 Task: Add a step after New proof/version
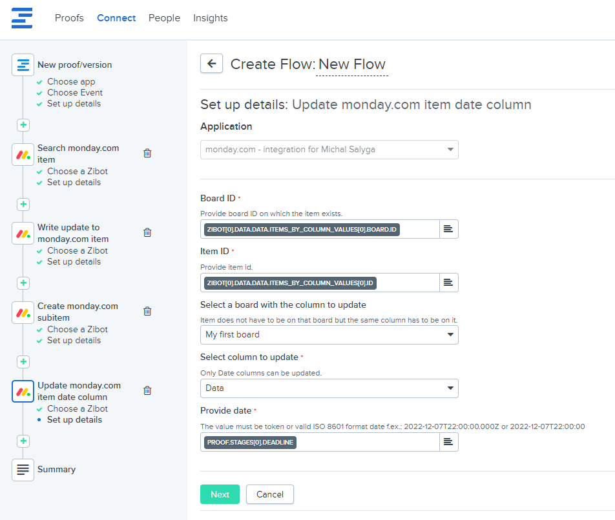pos(23,125)
